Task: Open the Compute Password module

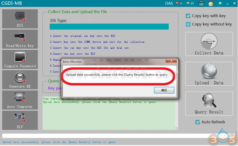Action: [x=20, y=60]
